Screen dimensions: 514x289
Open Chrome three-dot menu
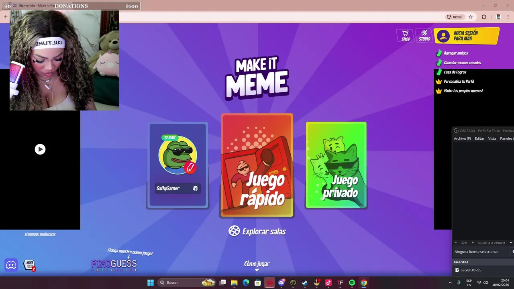508,17
